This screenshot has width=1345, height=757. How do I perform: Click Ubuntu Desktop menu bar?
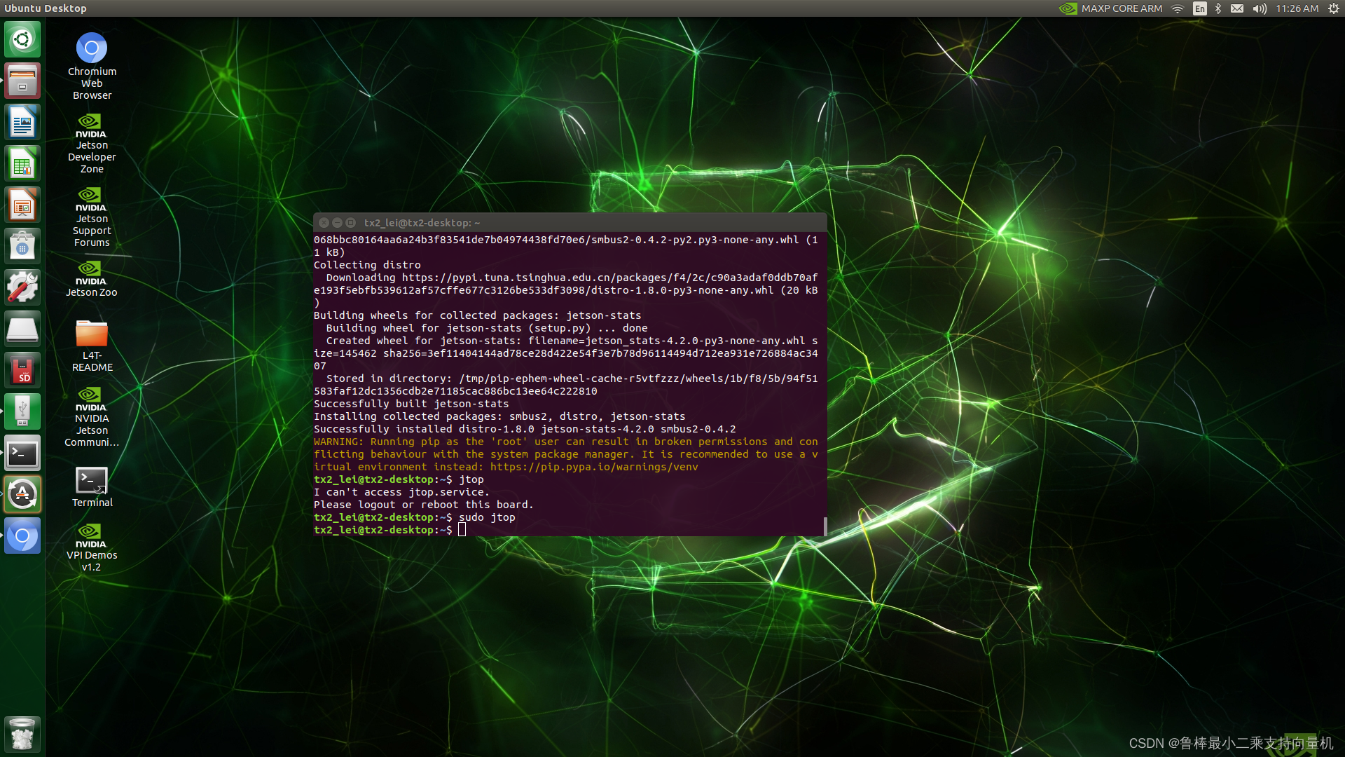[46, 9]
